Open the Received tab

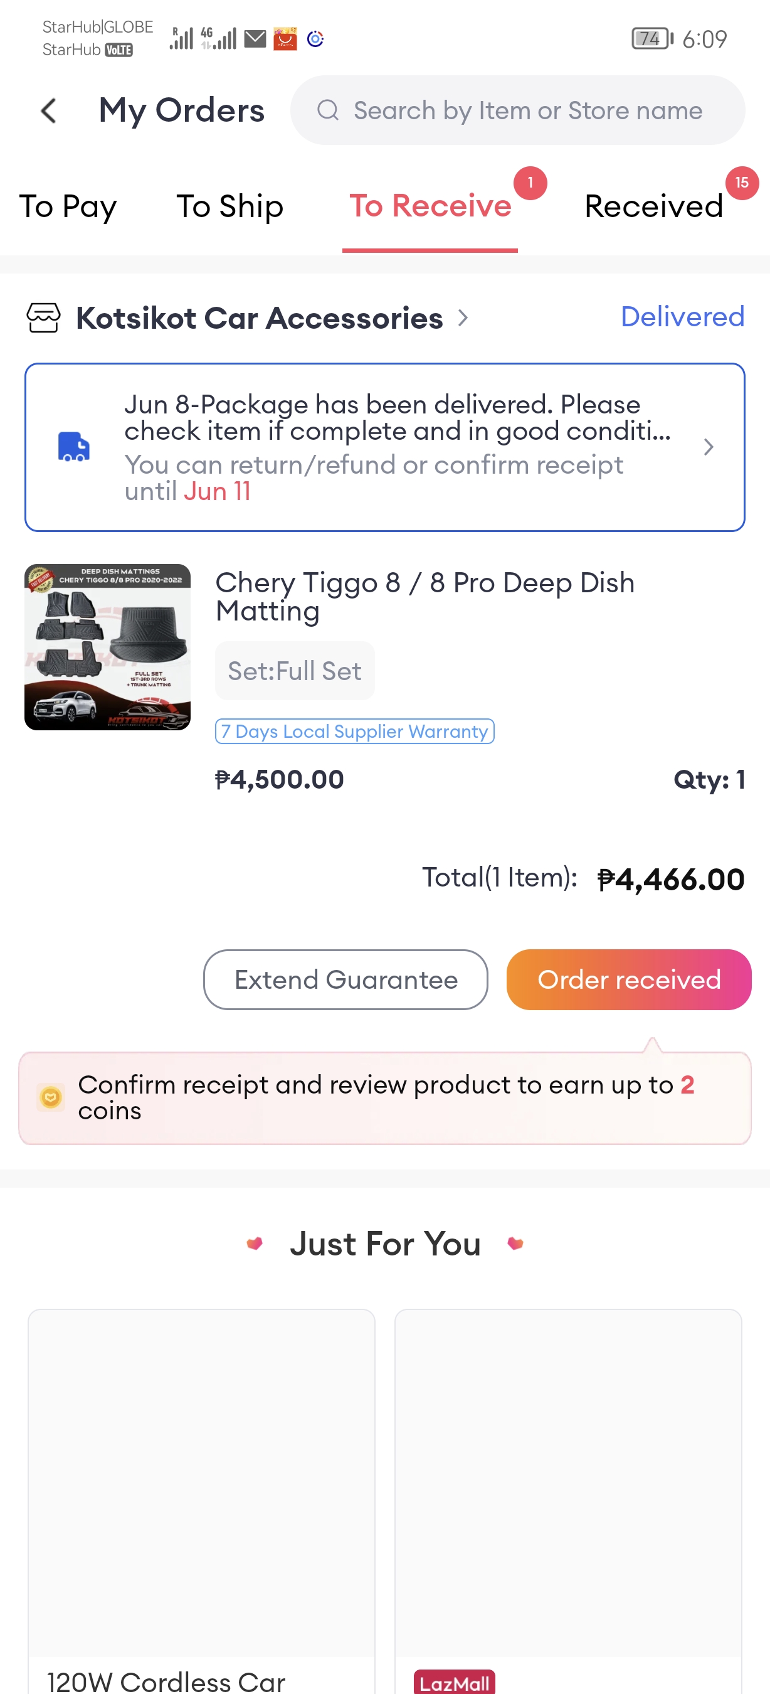pyautogui.click(x=654, y=206)
